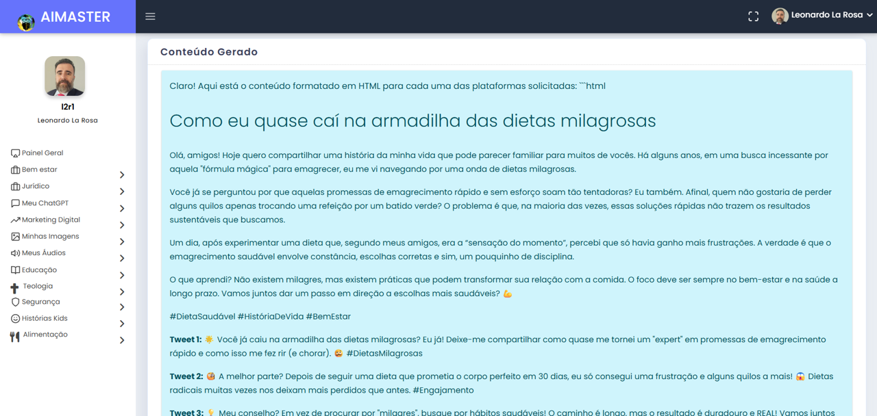
Task: Expand the Marketing Digital submenu chevron
Action: point(122,225)
